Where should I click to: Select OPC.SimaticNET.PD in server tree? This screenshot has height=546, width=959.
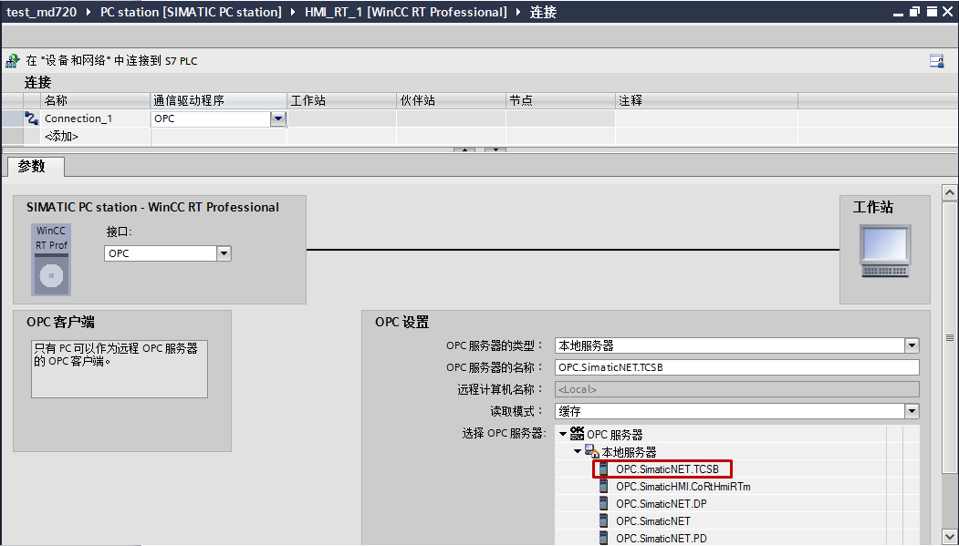pyautogui.click(x=662, y=538)
